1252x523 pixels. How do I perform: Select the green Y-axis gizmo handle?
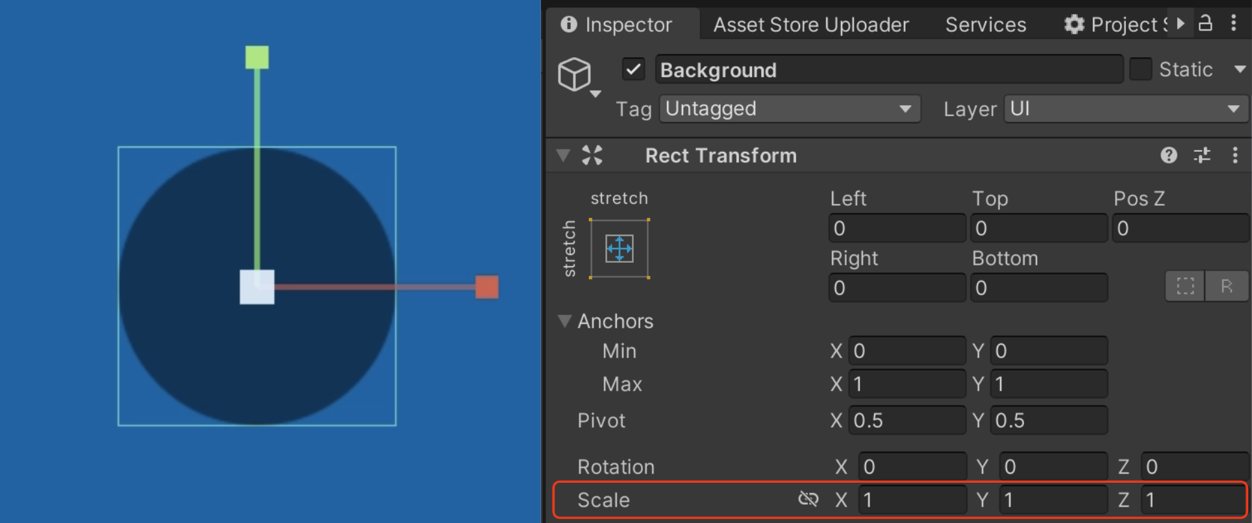[x=257, y=57]
